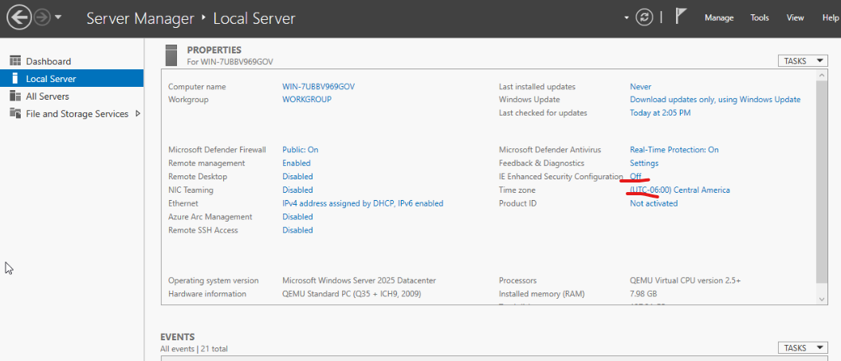
Task: Select the Dashboard icon in sidebar
Action: tap(15, 61)
